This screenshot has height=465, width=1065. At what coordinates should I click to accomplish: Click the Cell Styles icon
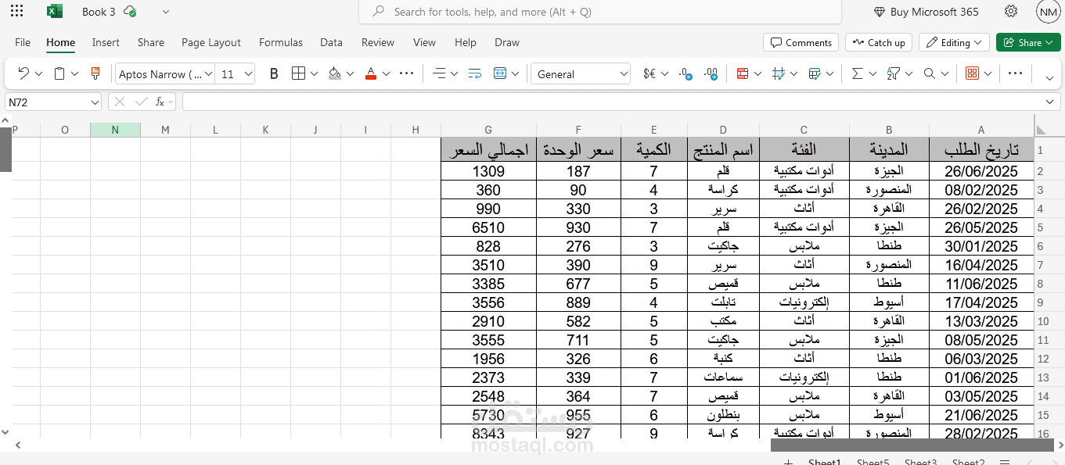[779, 73]
